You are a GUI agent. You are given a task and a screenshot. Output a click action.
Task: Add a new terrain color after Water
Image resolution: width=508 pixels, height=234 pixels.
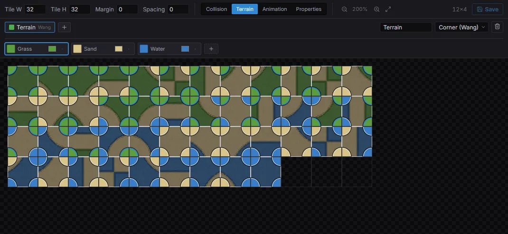(x=211, y=49)
